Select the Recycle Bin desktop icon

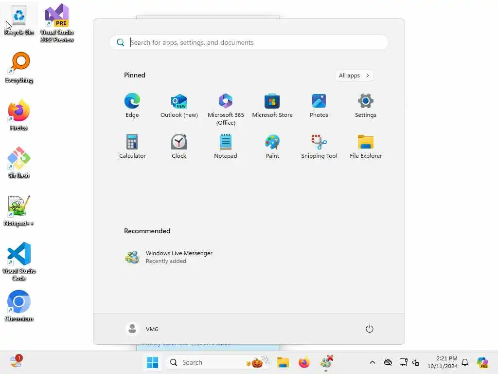[x=19, y=20]
